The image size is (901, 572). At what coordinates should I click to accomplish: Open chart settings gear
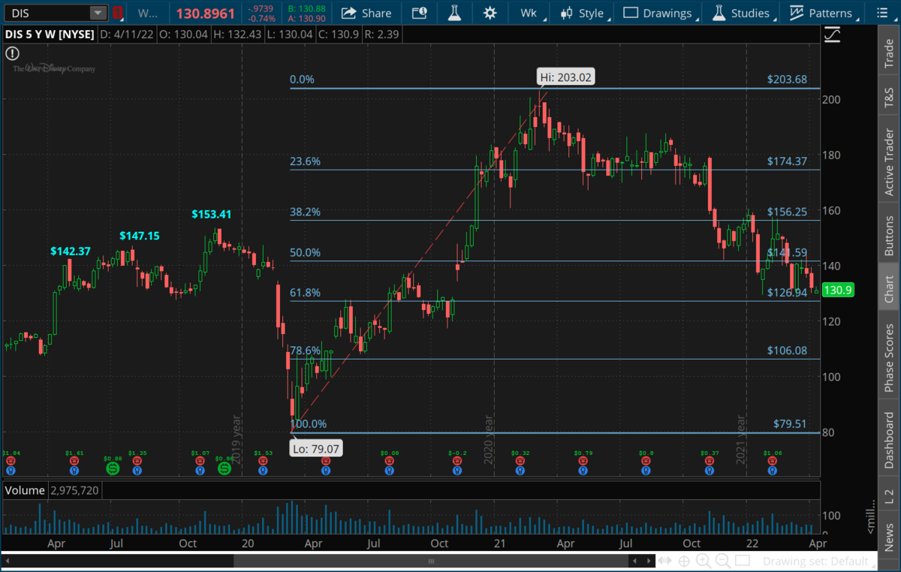point(490,13)
